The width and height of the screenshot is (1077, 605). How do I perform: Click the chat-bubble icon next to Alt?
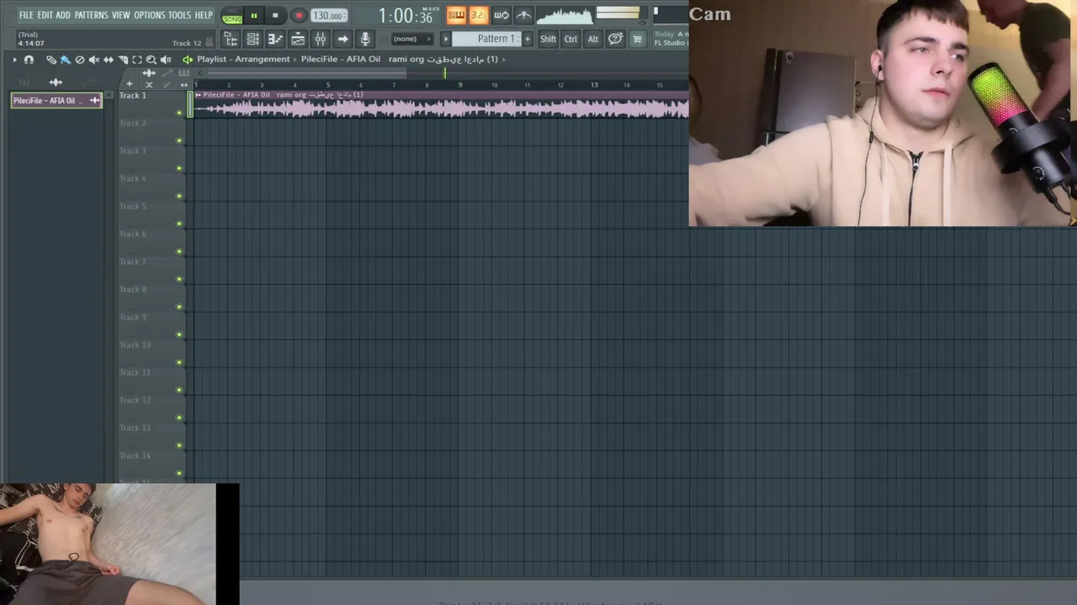pos(615,39)
